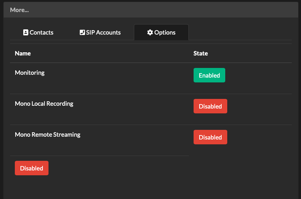Click the State column header

[x=200, y=53]
